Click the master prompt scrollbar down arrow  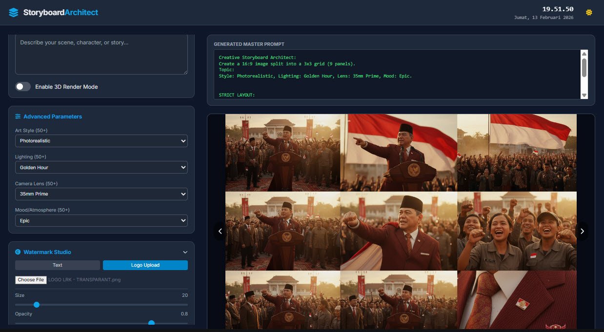[x=584, y=95]
